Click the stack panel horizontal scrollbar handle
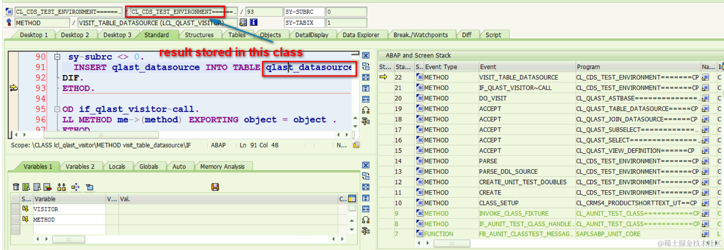The width and height of the screenshot is (724, 250). 452,243
